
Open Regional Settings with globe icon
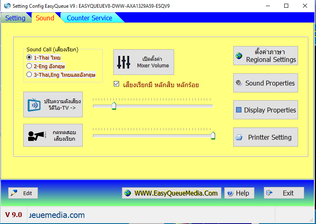[265, 56]
